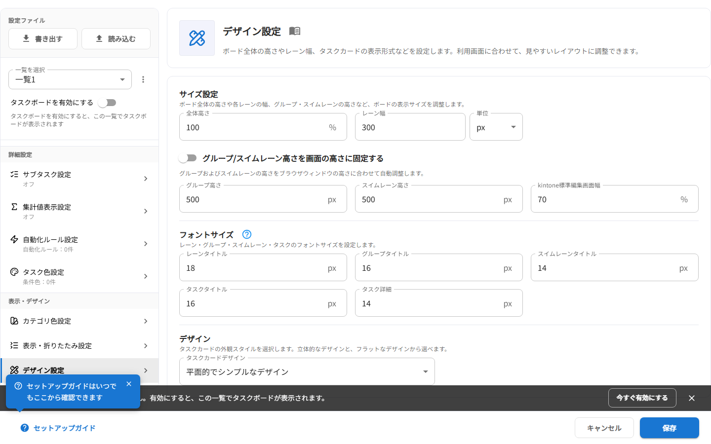
Task: Open the 単位 px dropdown
Action: [x=496, y=127]
